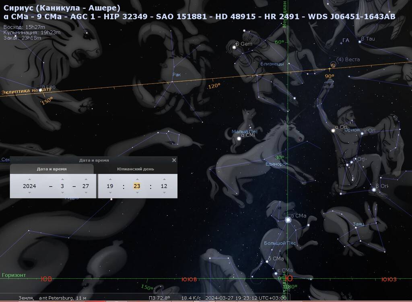Image resolution: width=412 pixels, height=302 pixels.
Task: Click the Закат: 23h18m info line
Action: 23,38
